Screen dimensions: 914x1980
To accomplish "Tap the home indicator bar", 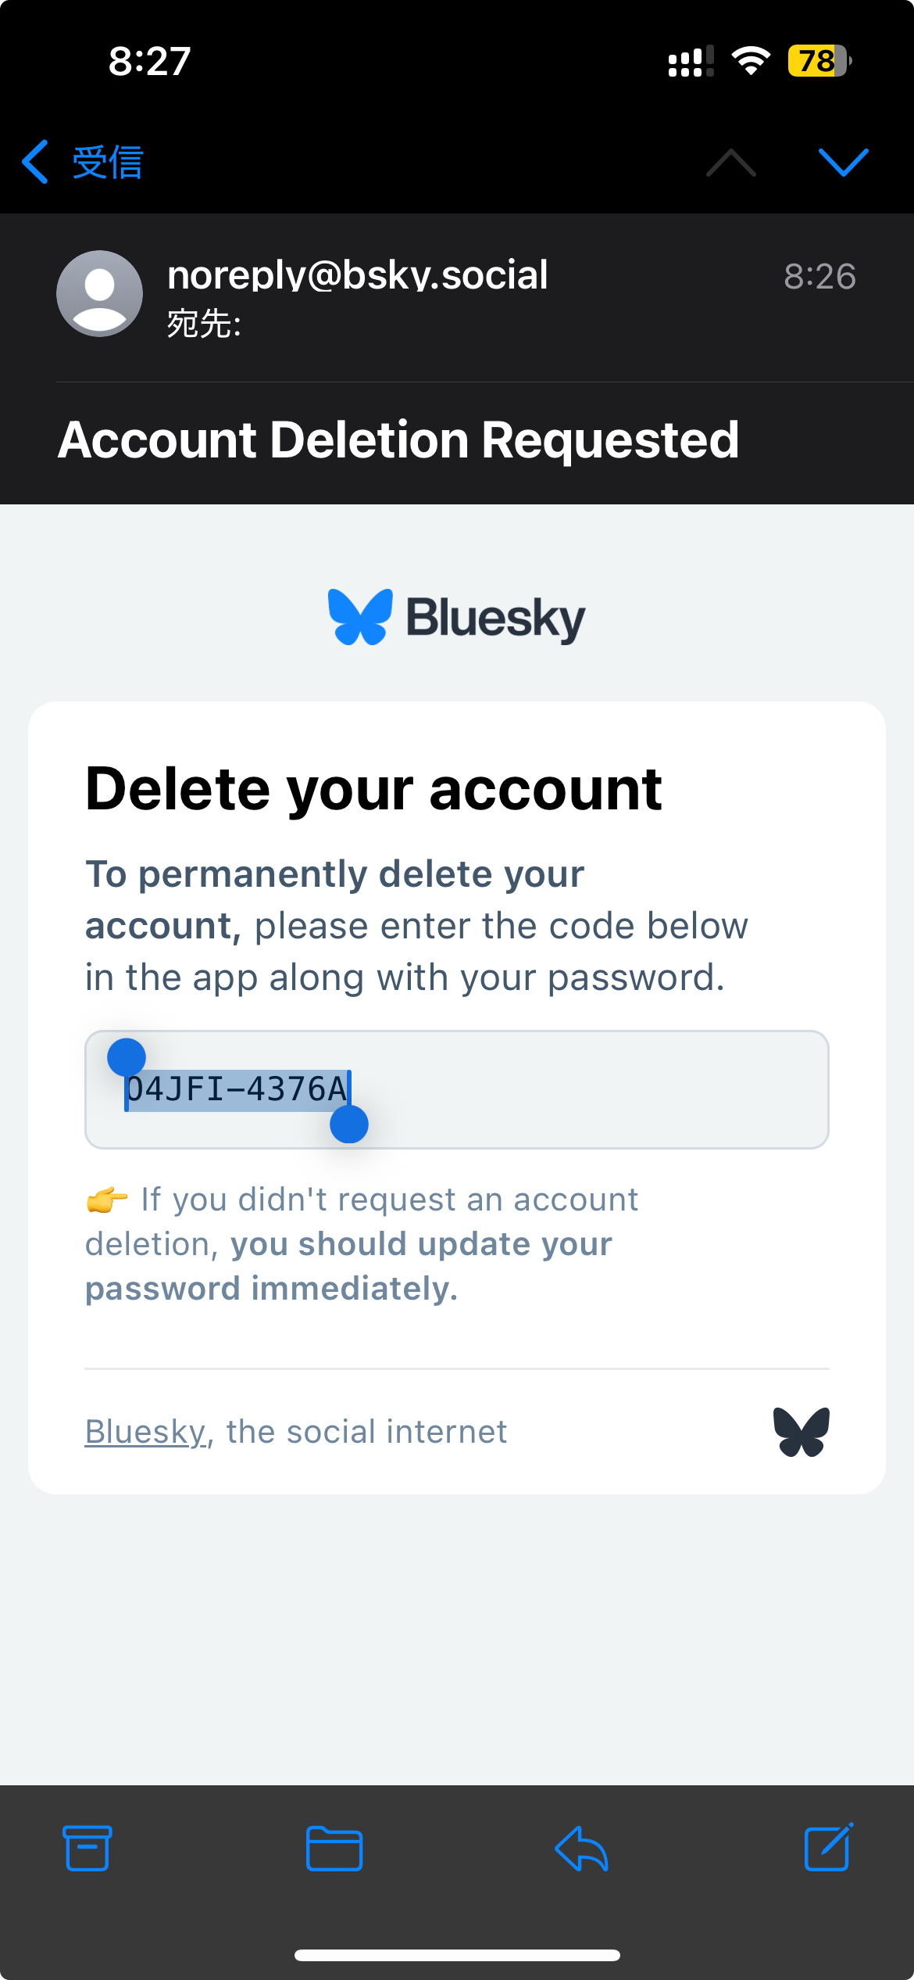I will [x=457, y=1955].
